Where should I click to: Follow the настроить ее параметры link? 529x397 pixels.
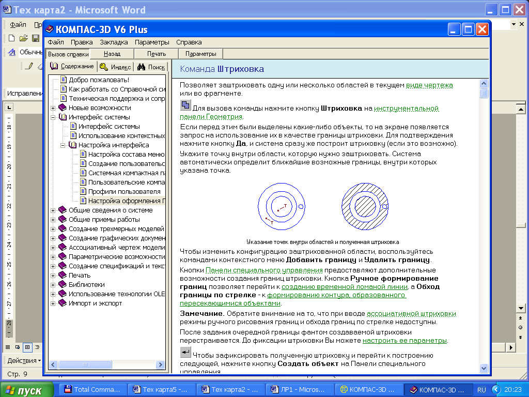tap(405, 341)
